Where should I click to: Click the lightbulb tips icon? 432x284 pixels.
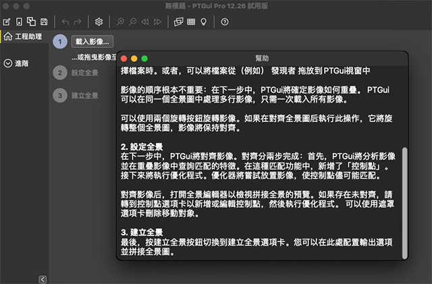(204, 22)
